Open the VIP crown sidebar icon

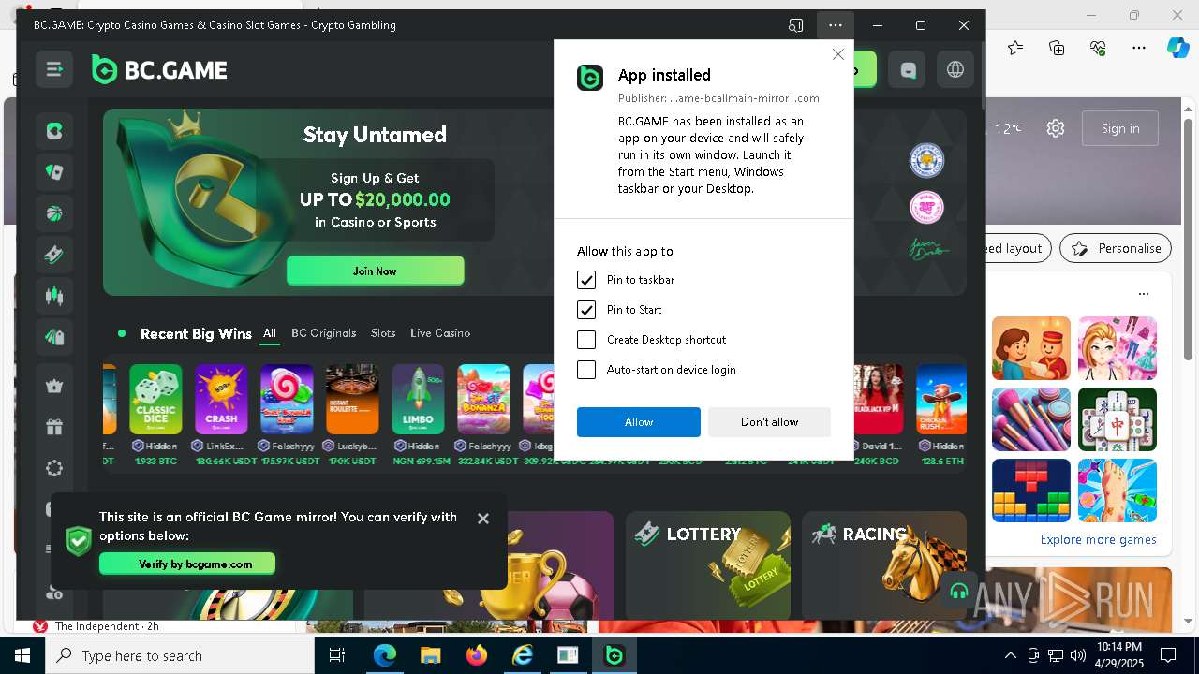(x=54, y=386)
